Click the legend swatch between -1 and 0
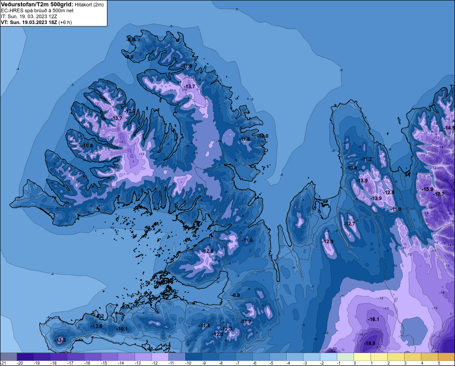Viewport: 455px width, 366px height. click(x=345, y=357)
